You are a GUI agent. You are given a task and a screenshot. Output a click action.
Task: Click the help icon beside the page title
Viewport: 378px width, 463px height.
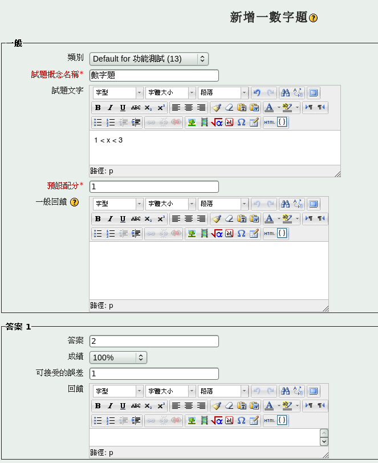click(313, 18)
